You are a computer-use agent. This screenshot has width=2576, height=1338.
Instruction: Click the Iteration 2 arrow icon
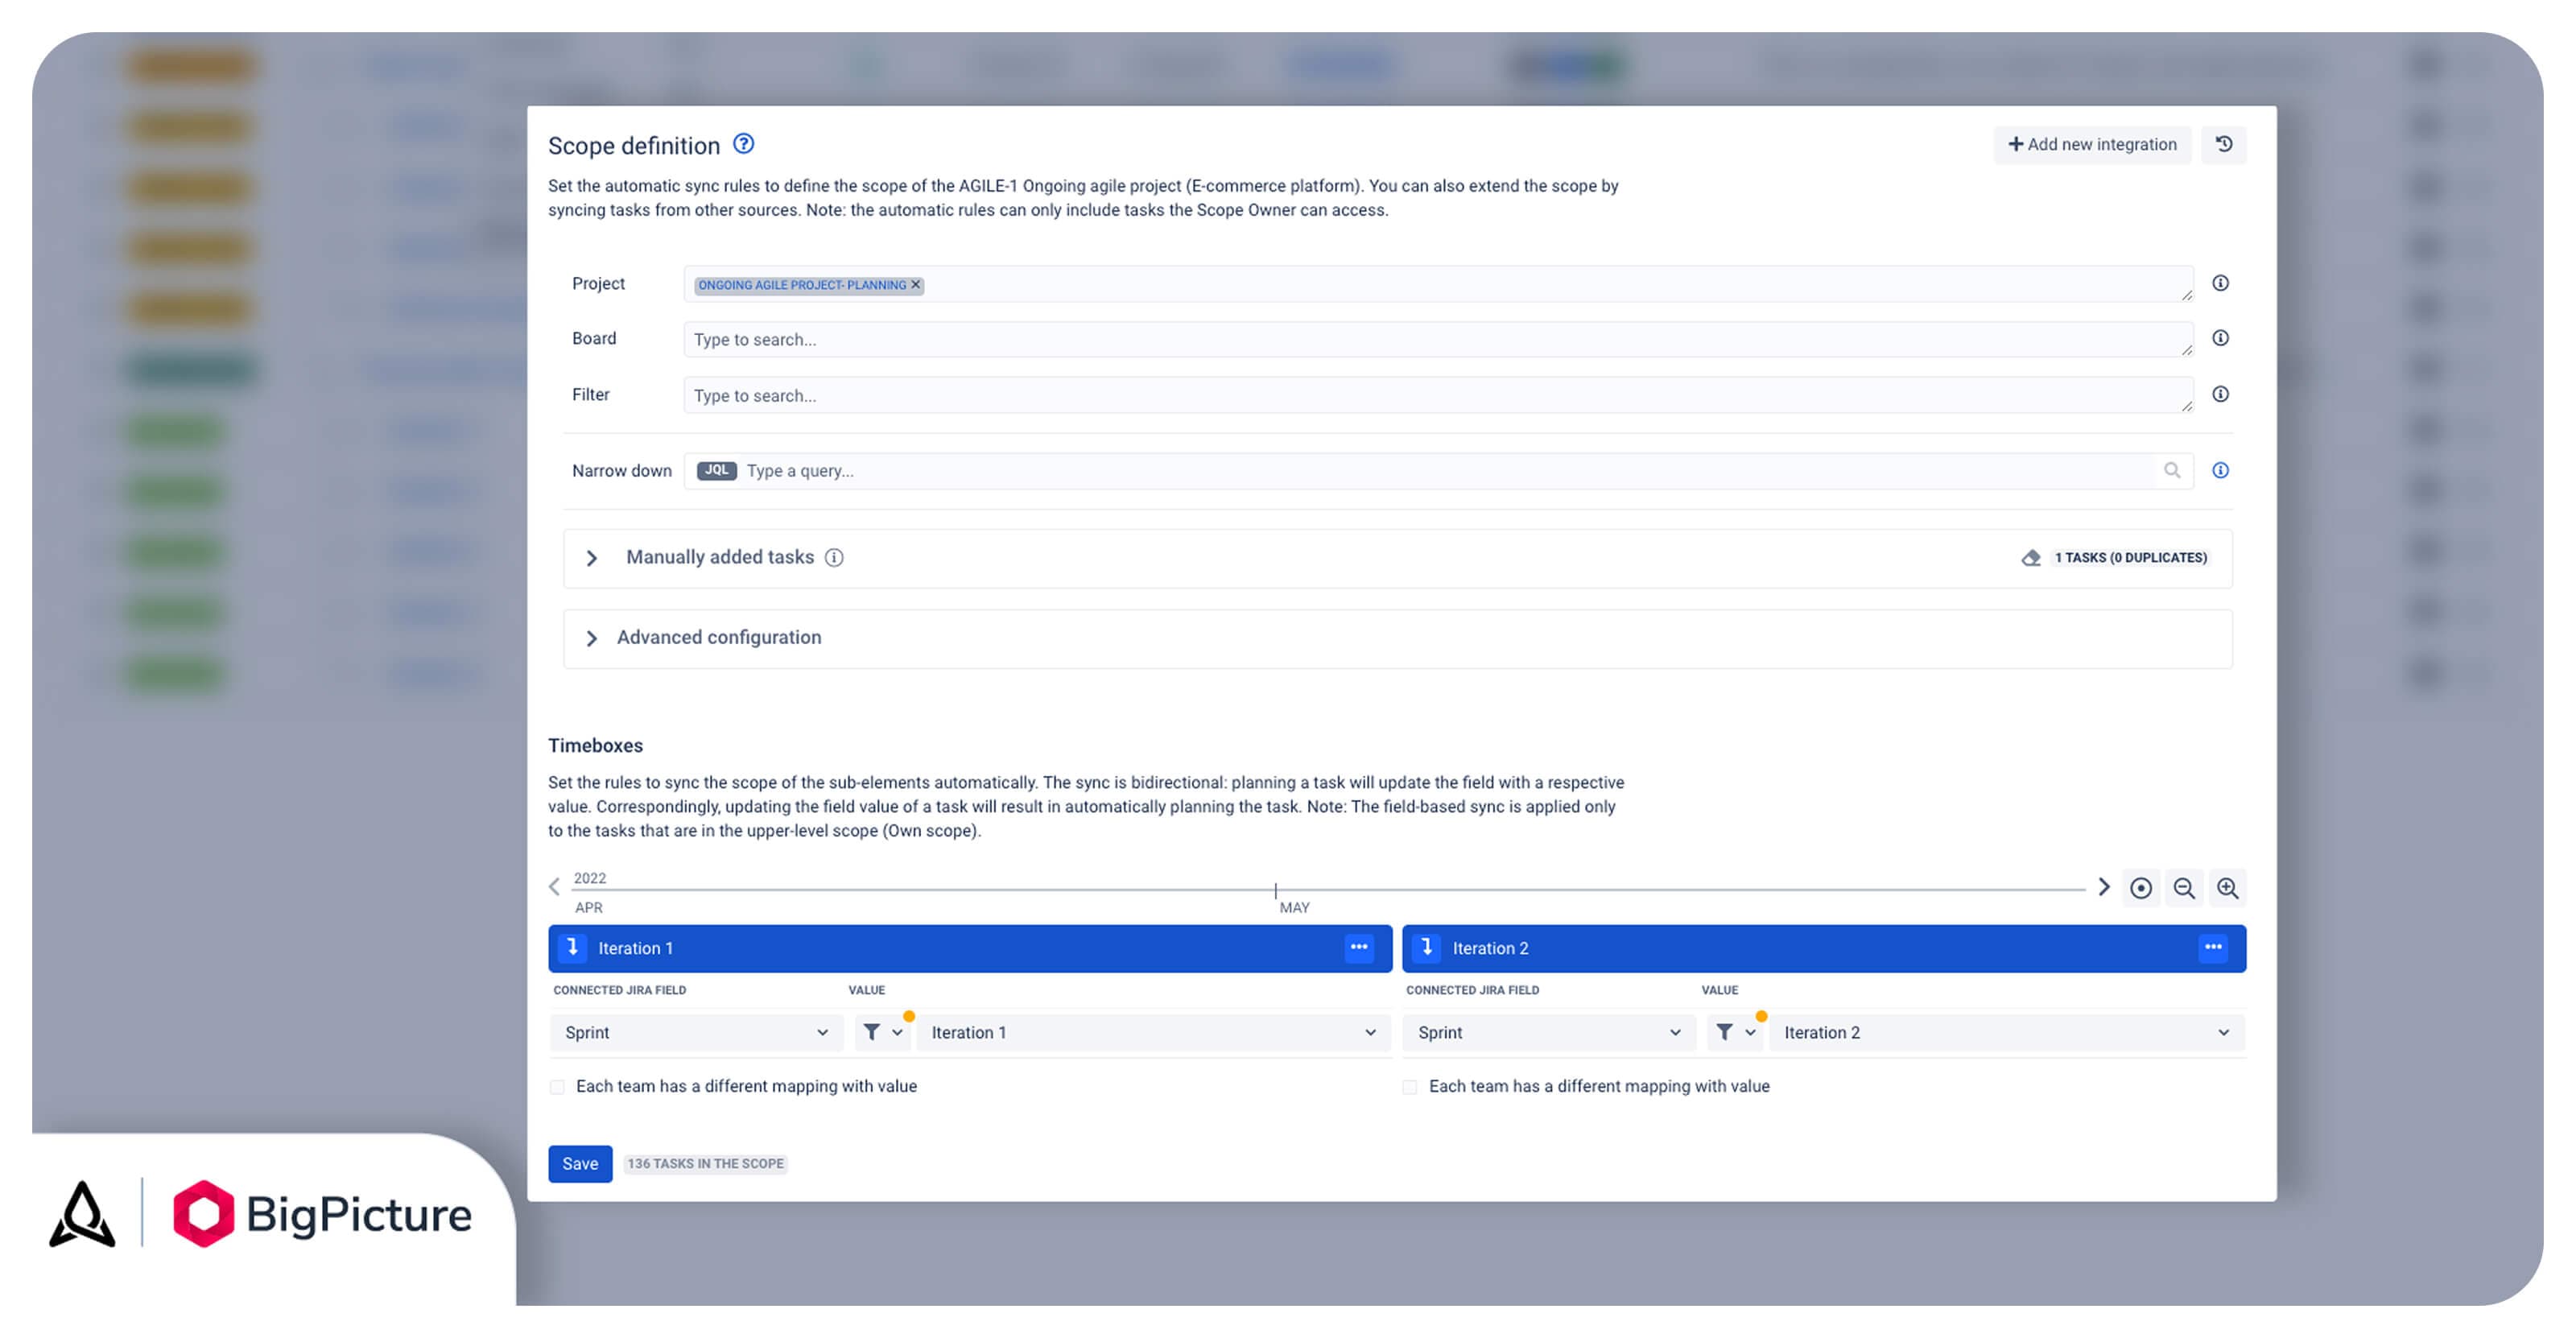1427,948
